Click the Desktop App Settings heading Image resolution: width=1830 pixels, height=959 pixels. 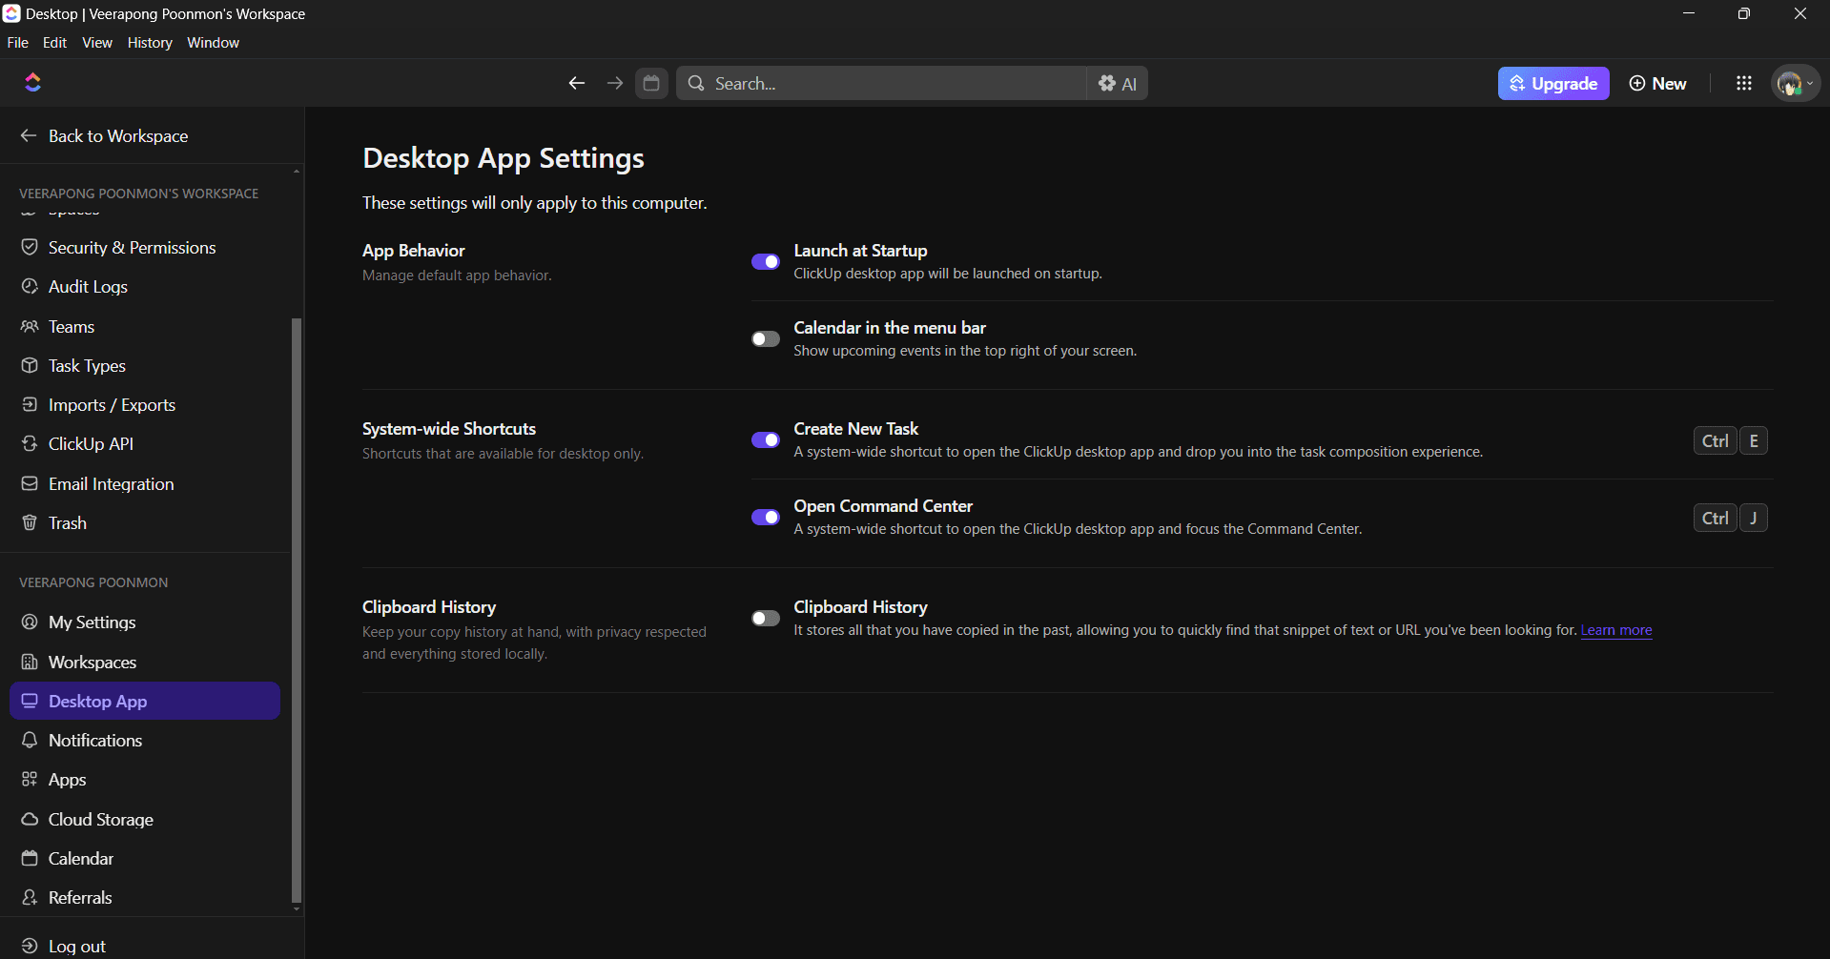504,158
